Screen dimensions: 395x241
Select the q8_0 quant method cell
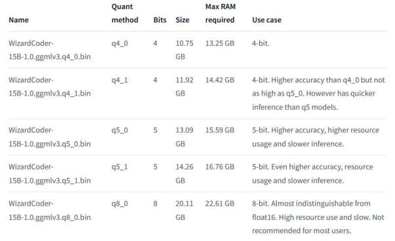(x=119, y=204)
